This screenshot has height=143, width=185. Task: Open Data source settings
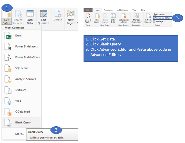click(124, 18)
